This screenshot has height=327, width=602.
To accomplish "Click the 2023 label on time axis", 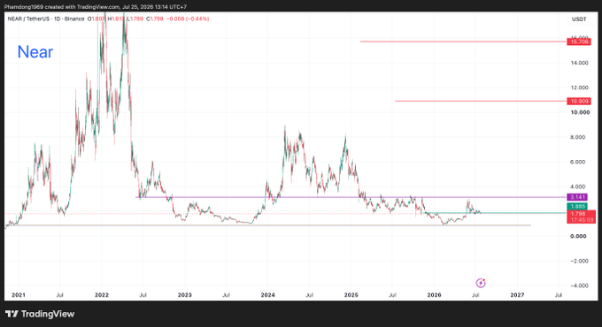I will click(185, 295).
